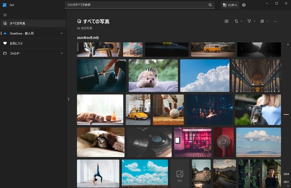Change gallery view layout type
Viewport: 291px width, 188px height.
click(x=264, y=21)
